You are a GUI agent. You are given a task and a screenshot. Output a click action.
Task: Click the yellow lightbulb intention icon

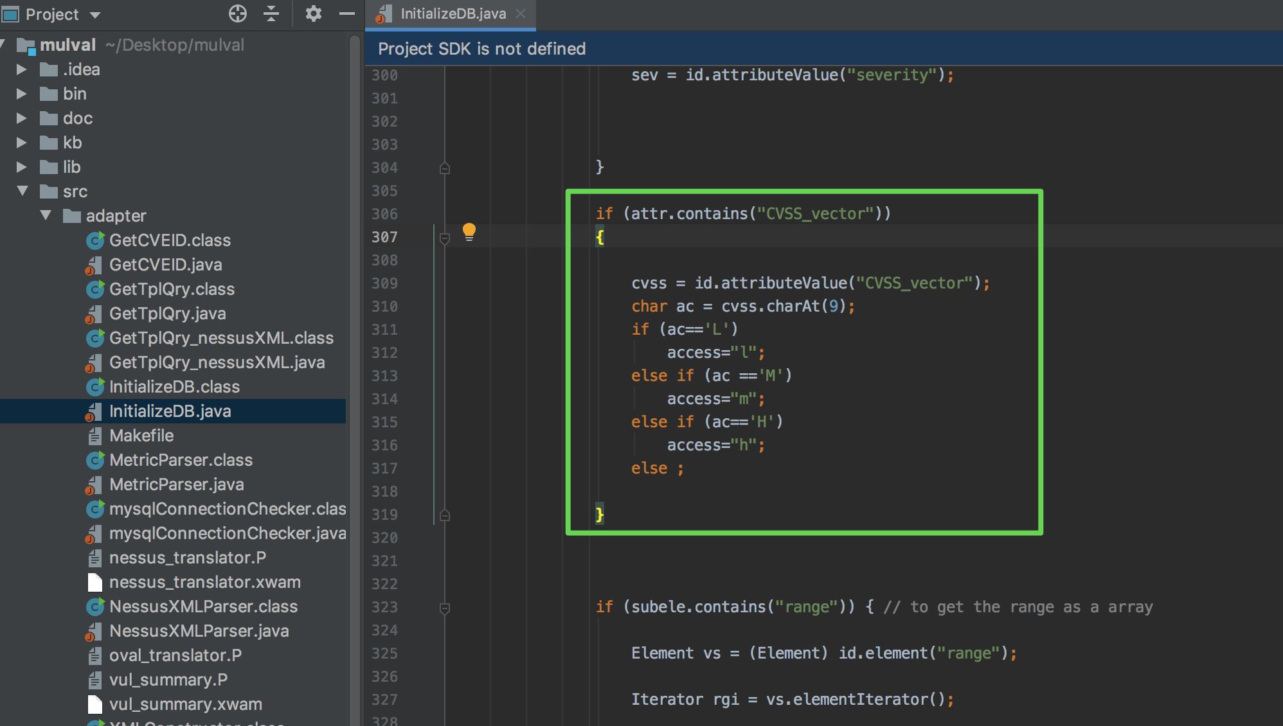pos(469,232)
